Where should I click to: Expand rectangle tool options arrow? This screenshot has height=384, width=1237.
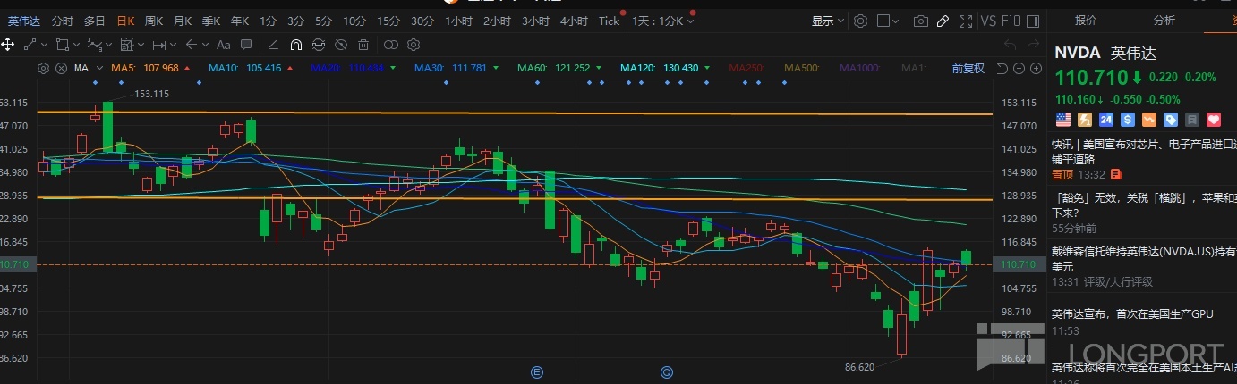pos(76,45)
